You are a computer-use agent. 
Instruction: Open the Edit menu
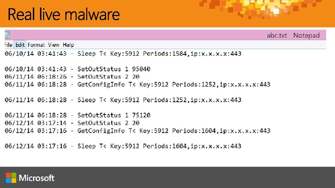[20, 45]
